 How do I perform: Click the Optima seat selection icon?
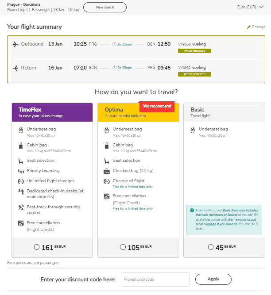[107, 161]
